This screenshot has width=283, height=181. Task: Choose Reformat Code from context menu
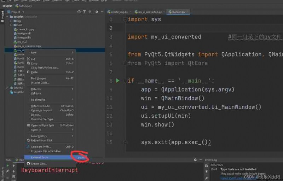pyautogui.click(x=50, y=106)
